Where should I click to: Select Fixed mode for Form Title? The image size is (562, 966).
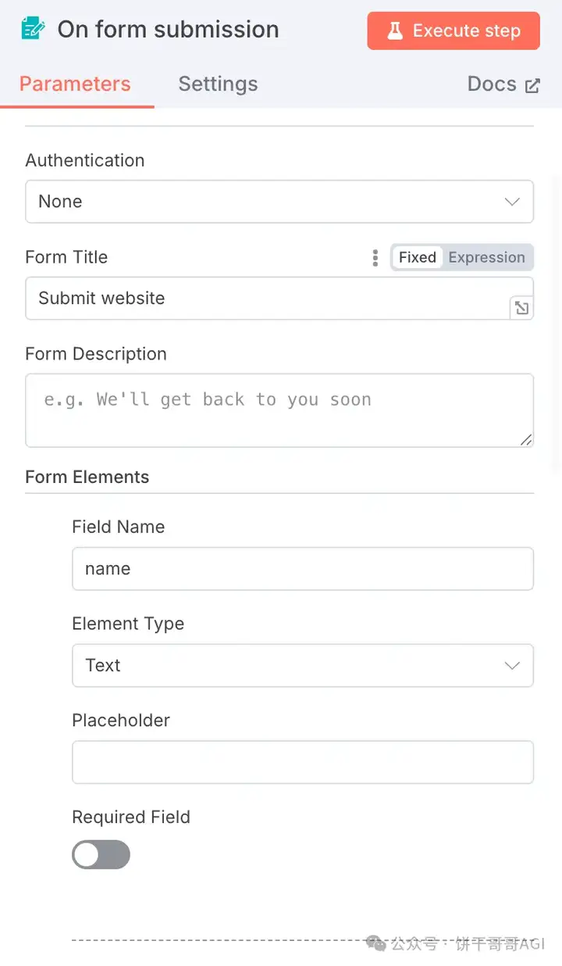tap(418, 257)
